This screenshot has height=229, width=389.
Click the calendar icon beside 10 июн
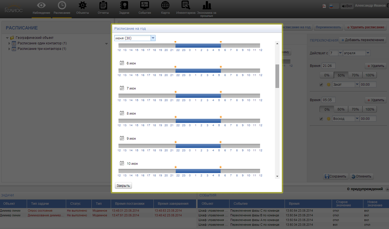point(122,163)
